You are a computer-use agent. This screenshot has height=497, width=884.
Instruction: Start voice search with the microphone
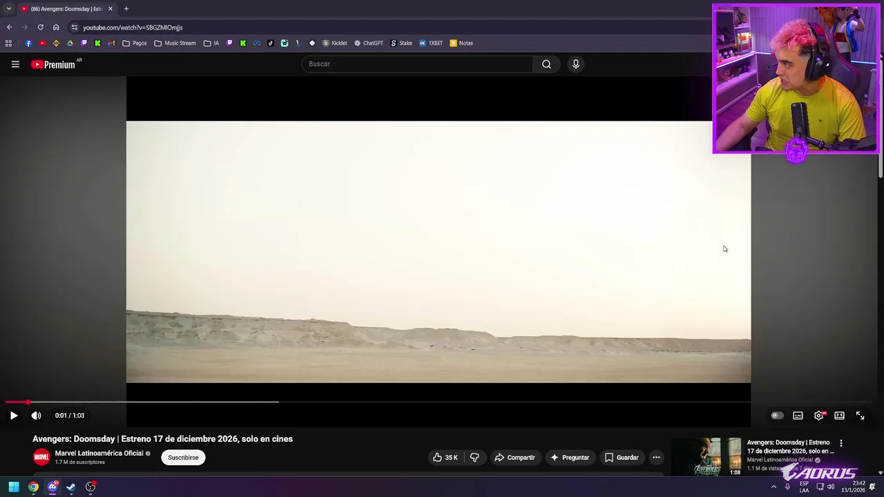tap(576, 64)
